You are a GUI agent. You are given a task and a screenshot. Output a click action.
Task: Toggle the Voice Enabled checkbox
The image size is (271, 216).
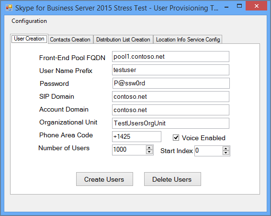tap(176, 138)
